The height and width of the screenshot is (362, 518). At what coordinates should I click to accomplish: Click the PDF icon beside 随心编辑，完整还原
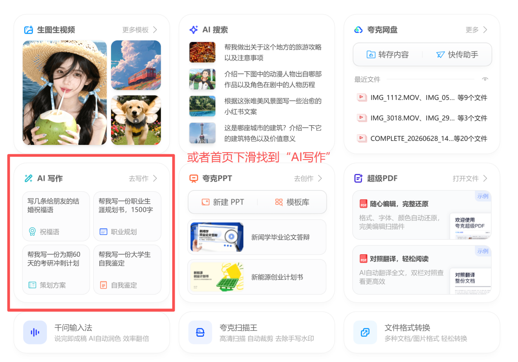(363, 204)
